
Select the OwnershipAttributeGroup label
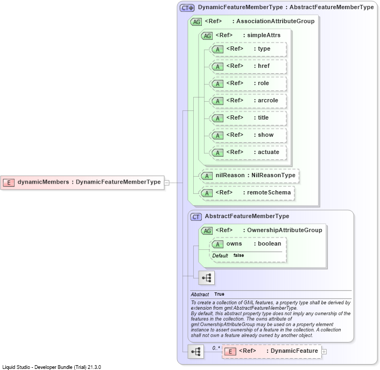click(x=285, y=230)
